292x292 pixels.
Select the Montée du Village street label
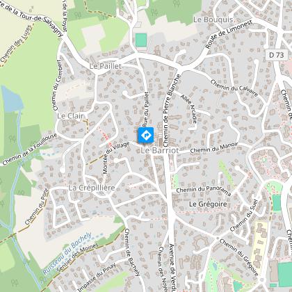click(116, 158)
